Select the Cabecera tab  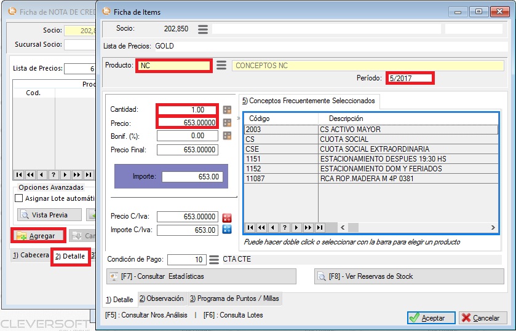30,255
